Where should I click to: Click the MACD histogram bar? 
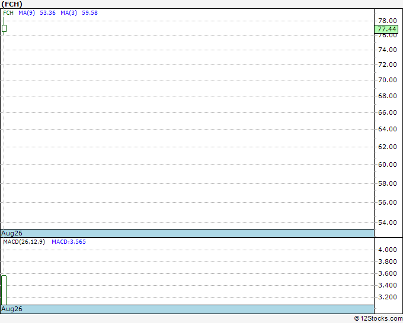[x=4, y=290]
